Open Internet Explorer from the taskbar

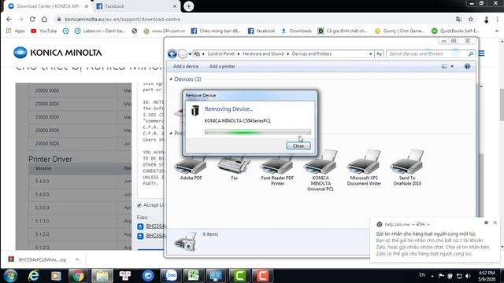click(33, 276)
